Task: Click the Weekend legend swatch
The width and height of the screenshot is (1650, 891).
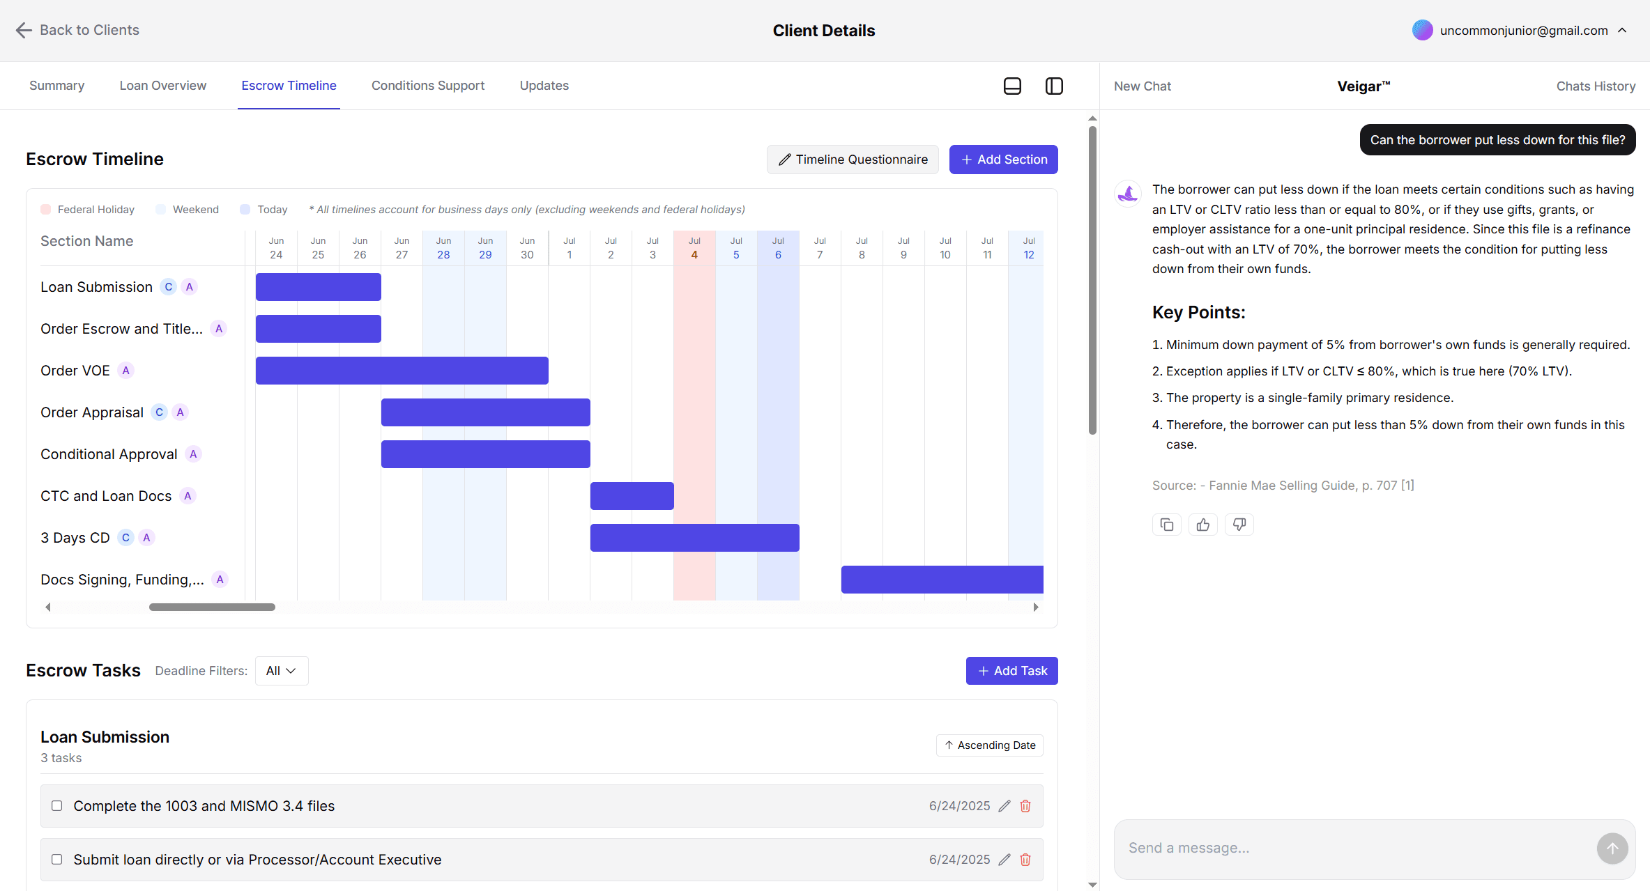Action: pos(160,210)
